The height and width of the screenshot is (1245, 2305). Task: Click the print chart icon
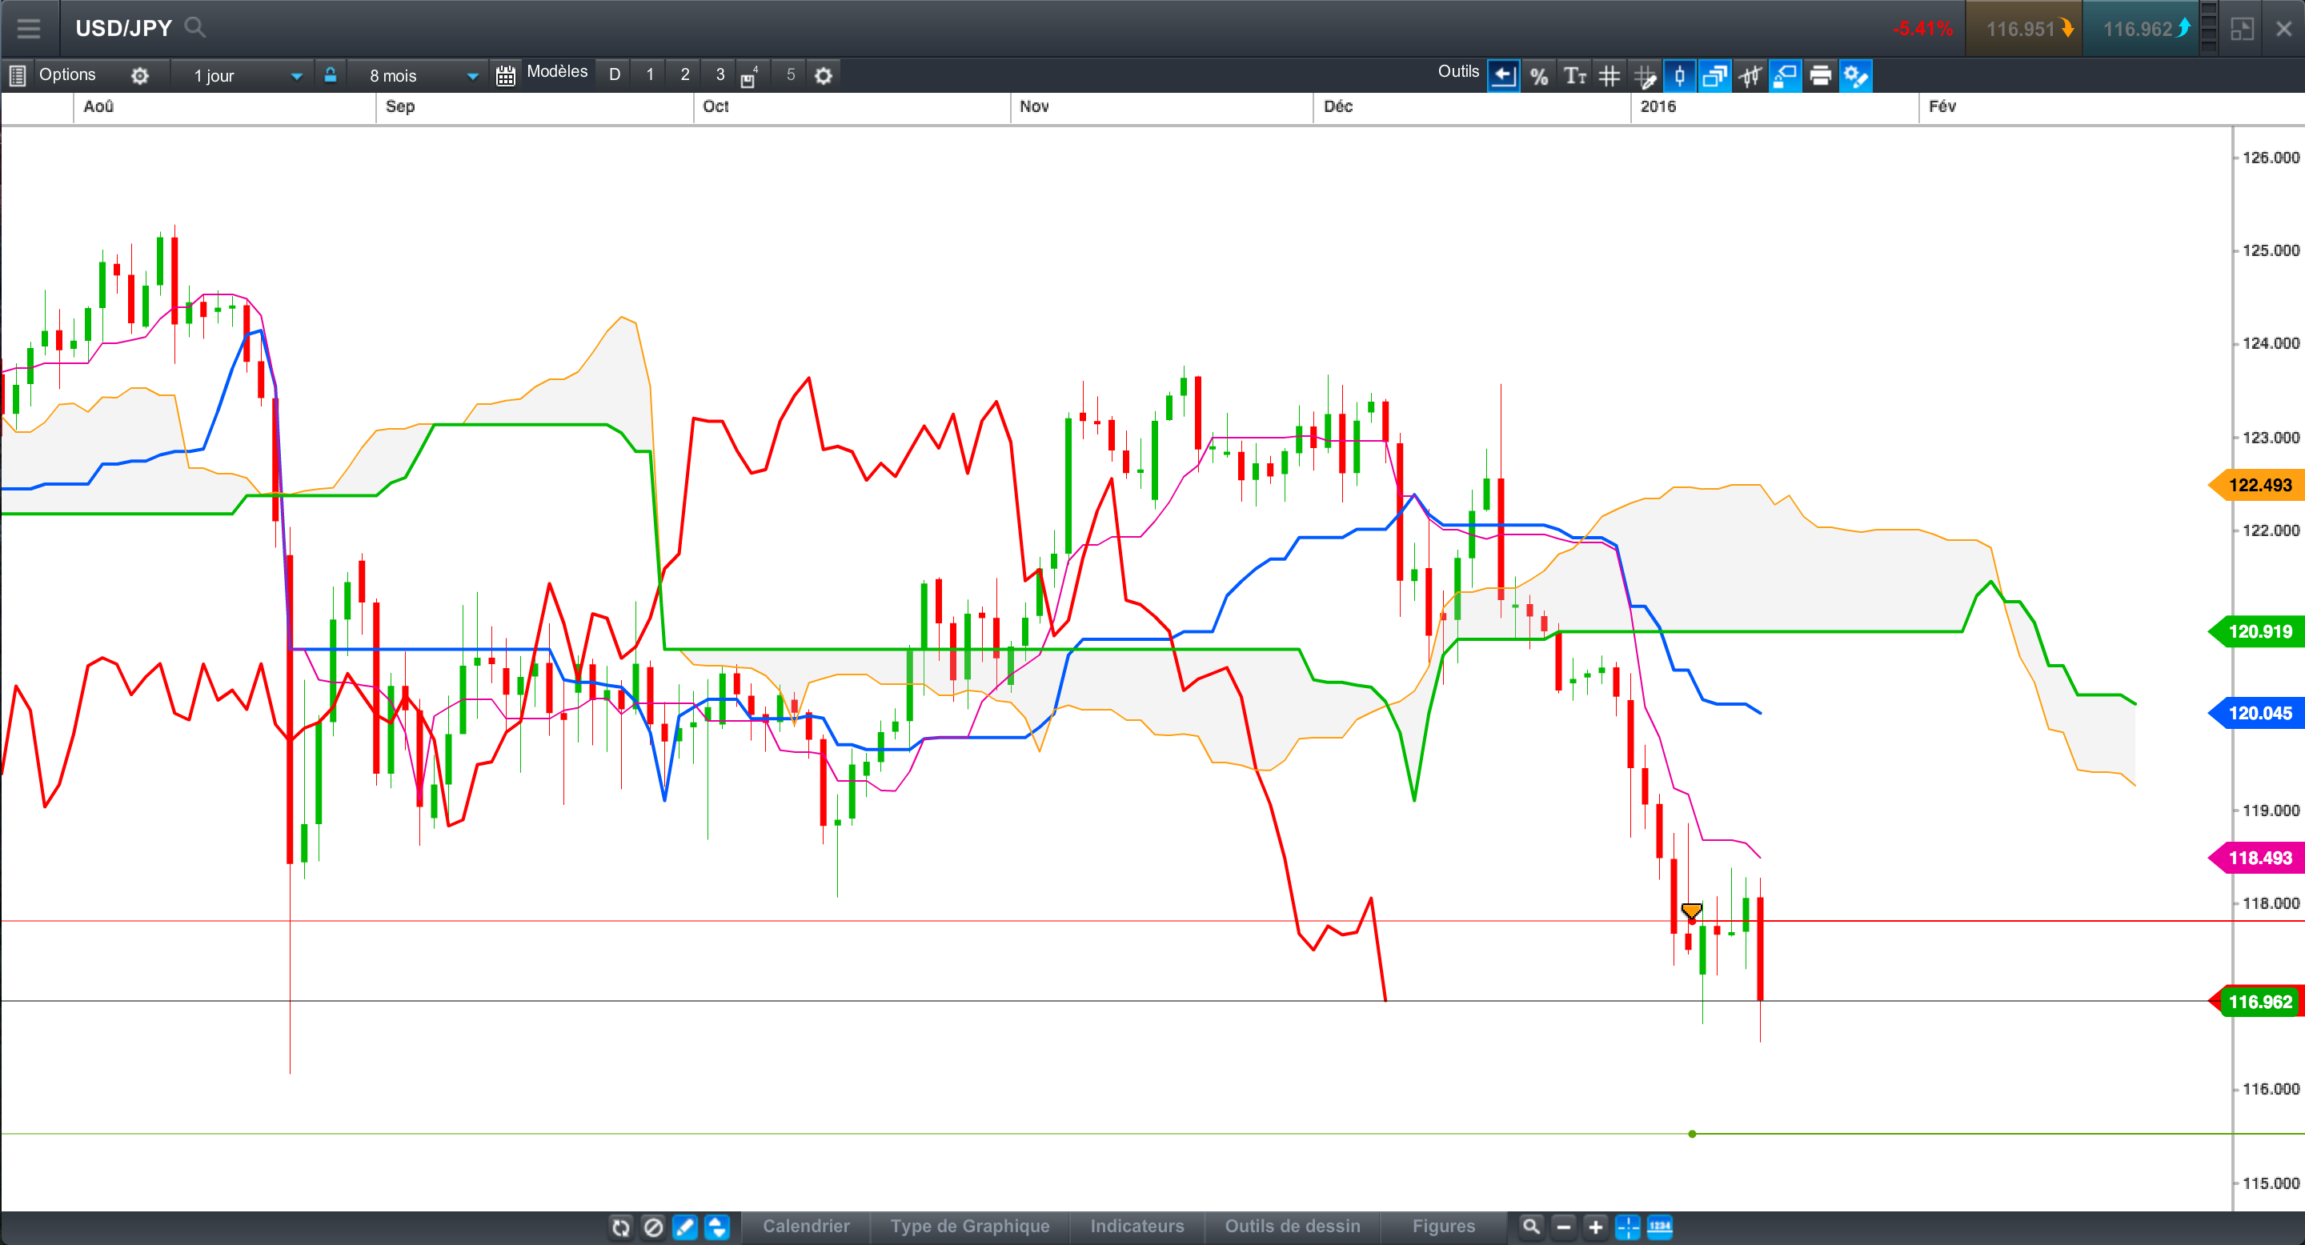click(x=1820, y=77)
